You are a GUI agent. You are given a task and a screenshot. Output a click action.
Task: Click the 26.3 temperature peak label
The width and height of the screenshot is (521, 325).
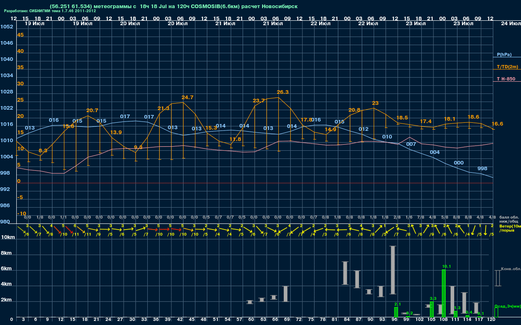click(x=282, y=92)
